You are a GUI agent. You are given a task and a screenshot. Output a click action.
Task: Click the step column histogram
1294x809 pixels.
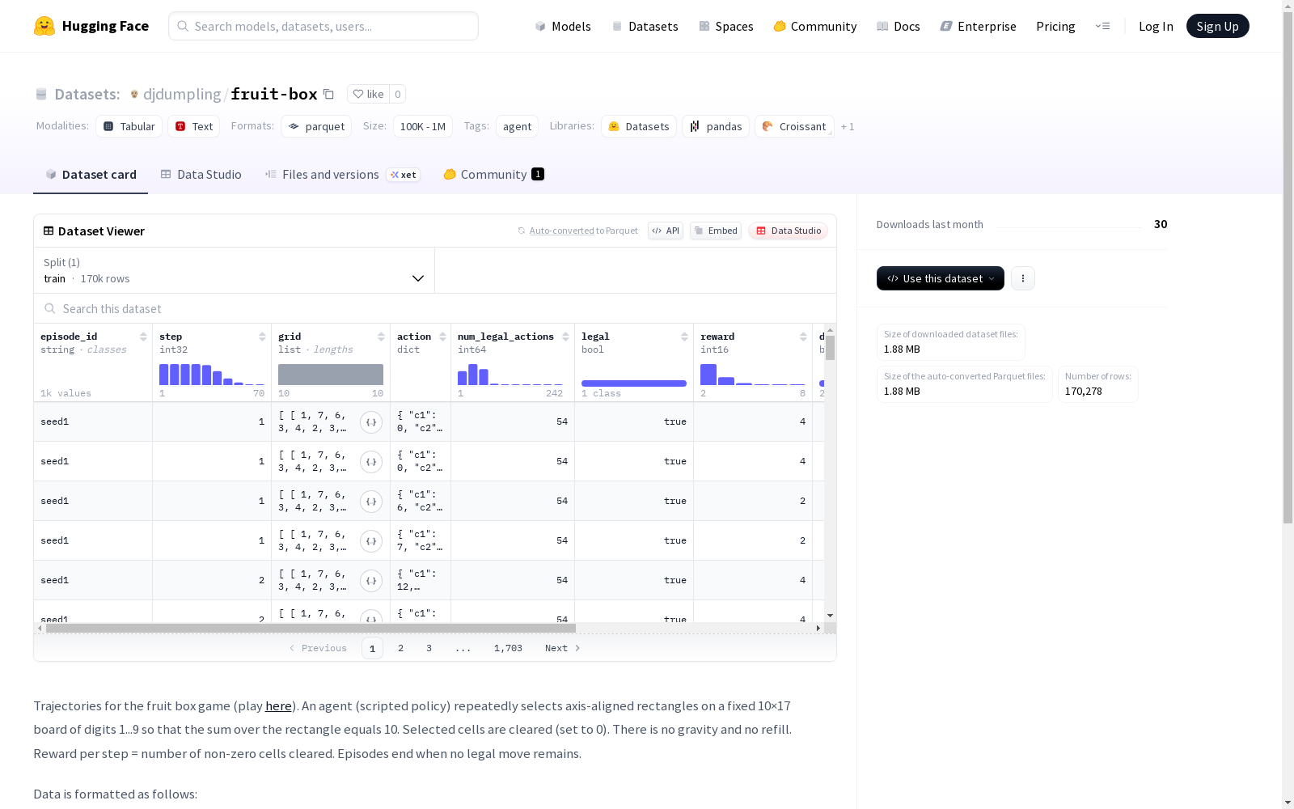[x=212, y=375]
